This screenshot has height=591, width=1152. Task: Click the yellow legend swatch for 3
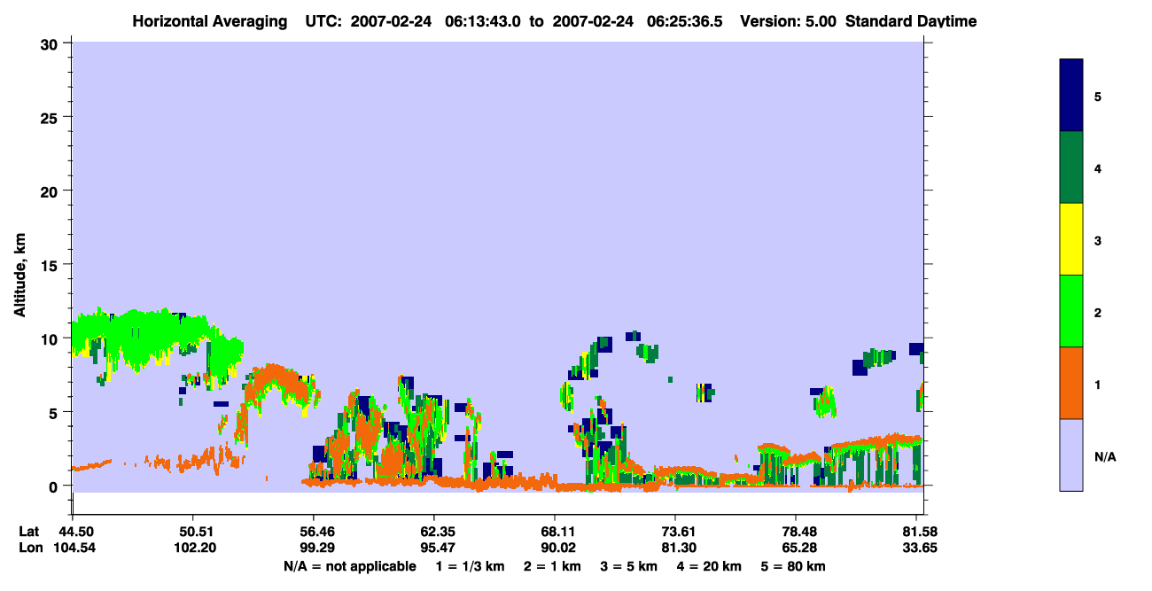click(1071, 239)
